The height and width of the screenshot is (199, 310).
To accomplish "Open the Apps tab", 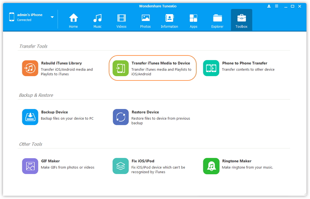I will point(193,20).
